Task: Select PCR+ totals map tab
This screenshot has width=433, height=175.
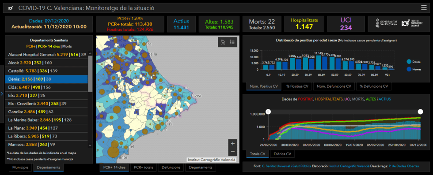Action: pyautogui.click(x=144, y=167)
